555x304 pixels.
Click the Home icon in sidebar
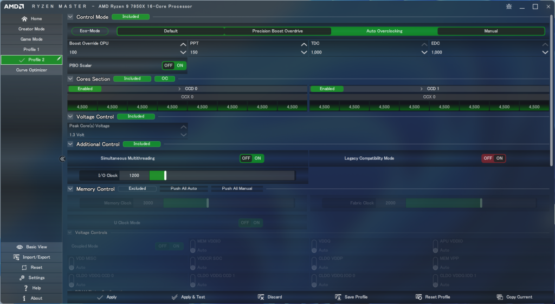pos(24,19)
